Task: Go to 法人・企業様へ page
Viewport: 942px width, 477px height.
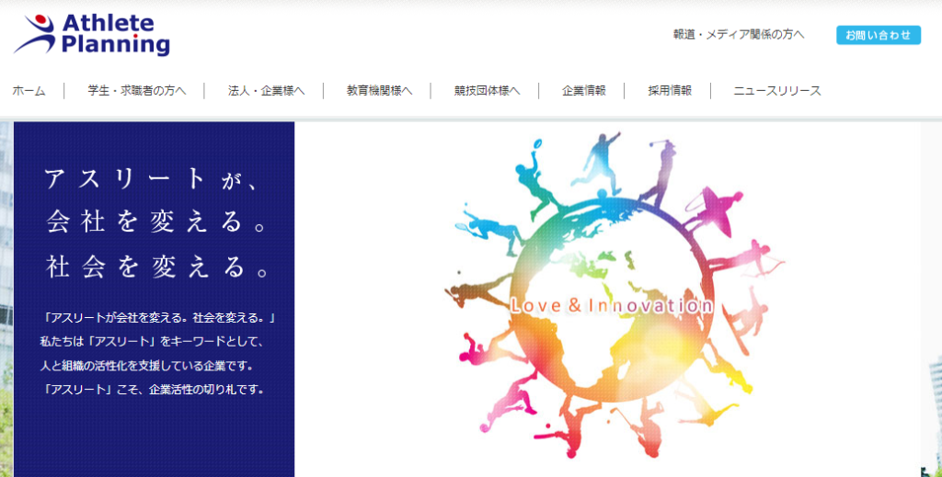Action: click(x=266, y=91)
